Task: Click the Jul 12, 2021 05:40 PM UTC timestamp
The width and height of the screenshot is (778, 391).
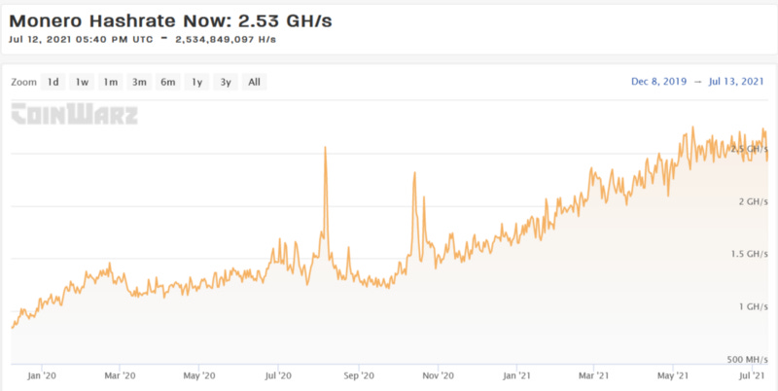Action: click(x=81, y=40)
